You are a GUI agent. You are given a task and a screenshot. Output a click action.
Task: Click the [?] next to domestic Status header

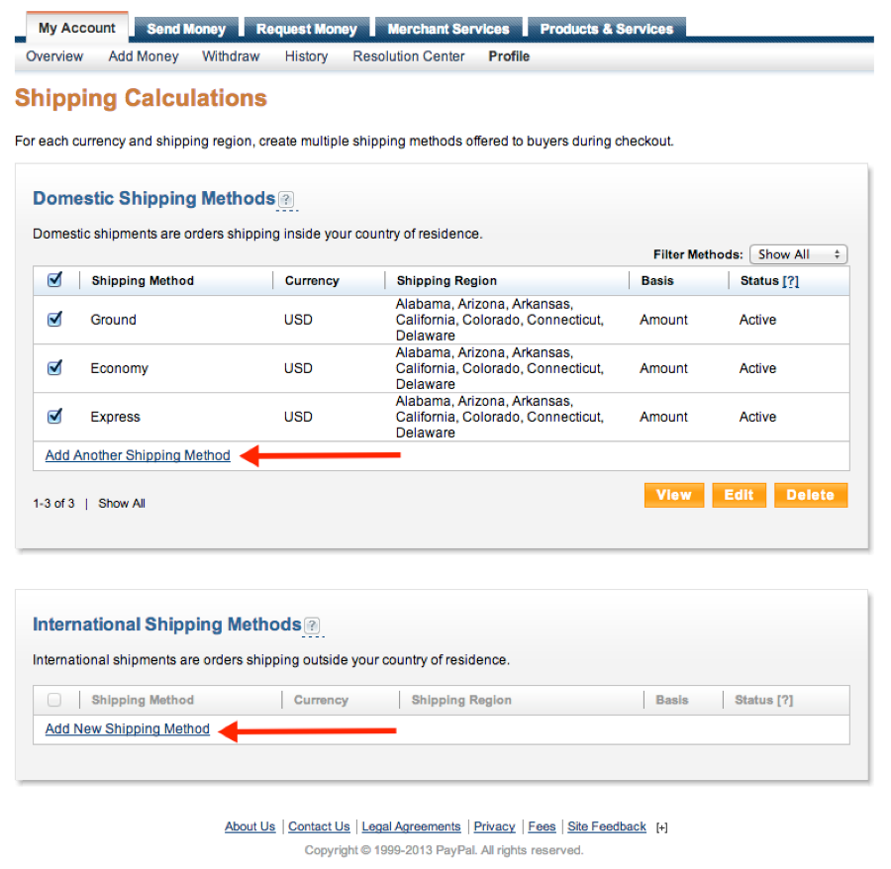click(x=790, y=281)
